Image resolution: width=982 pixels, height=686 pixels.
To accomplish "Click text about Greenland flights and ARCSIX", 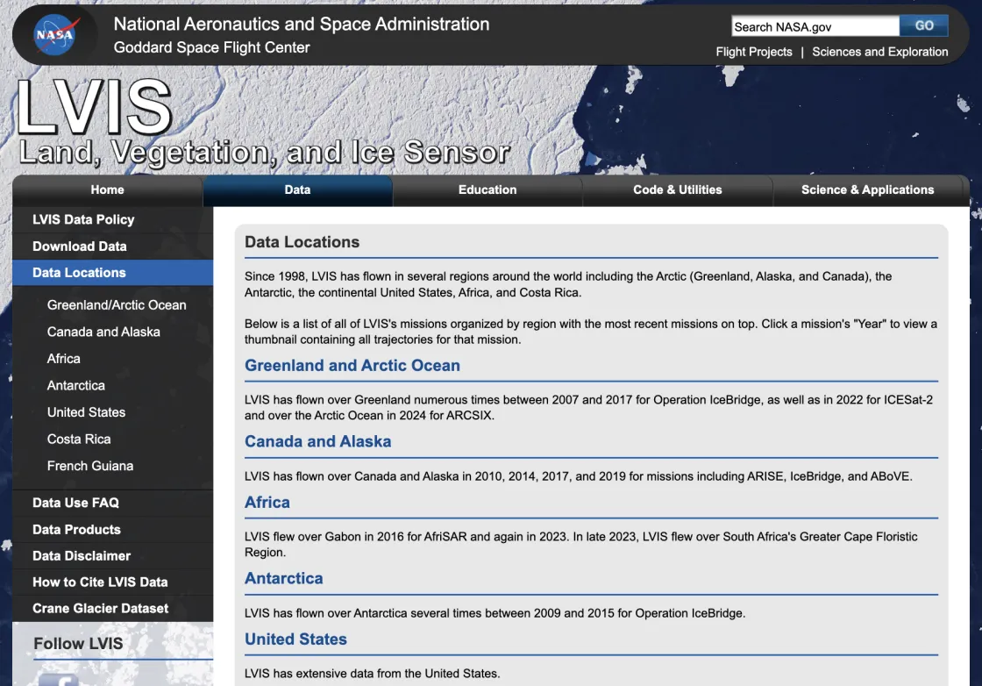I will coord(588,407).
